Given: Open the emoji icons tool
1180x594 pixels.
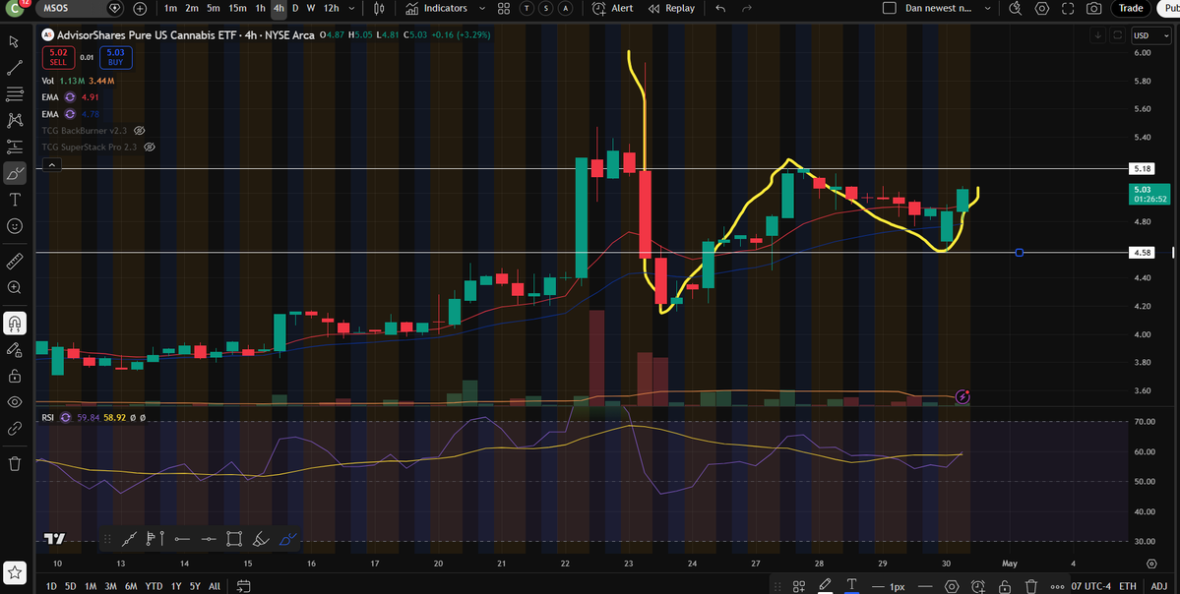Looking at the screenshot, I should pos(15,225).
